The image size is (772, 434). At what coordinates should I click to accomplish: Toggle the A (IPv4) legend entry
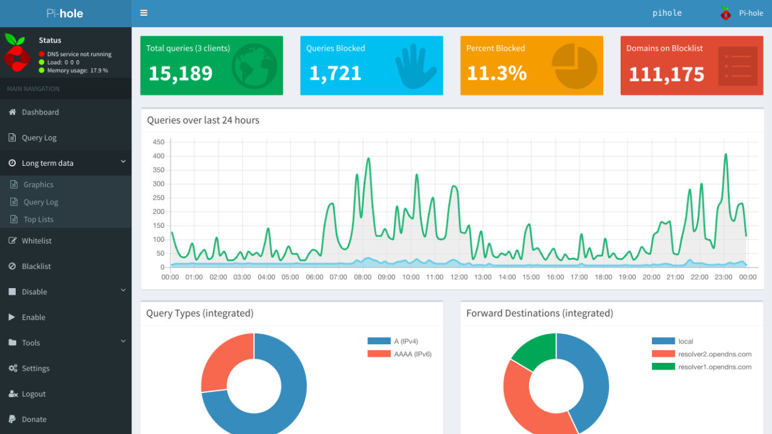click(x=393, y=341)
